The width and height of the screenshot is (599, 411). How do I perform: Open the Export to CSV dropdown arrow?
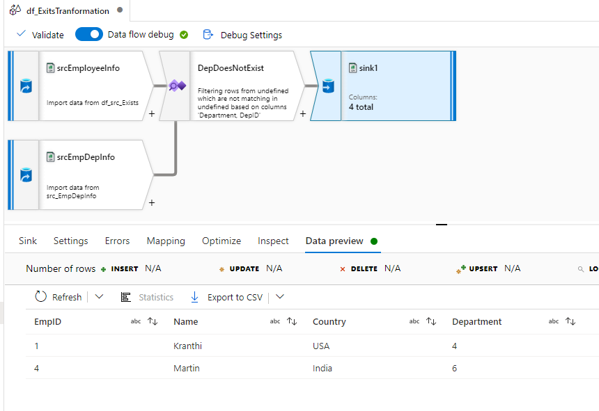tap(279, 297)
